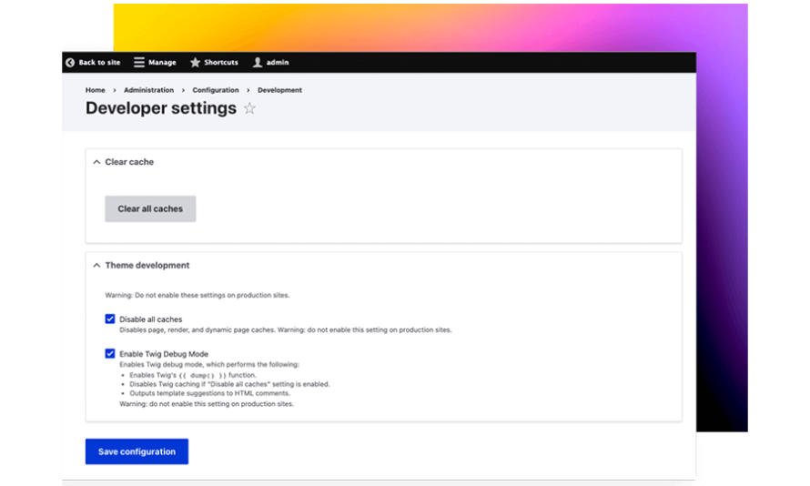Viewport: 810px width, 486px height.
Task: Go to Home breadcrumb link
Action: pyautogui.click(x=95, y=90)
